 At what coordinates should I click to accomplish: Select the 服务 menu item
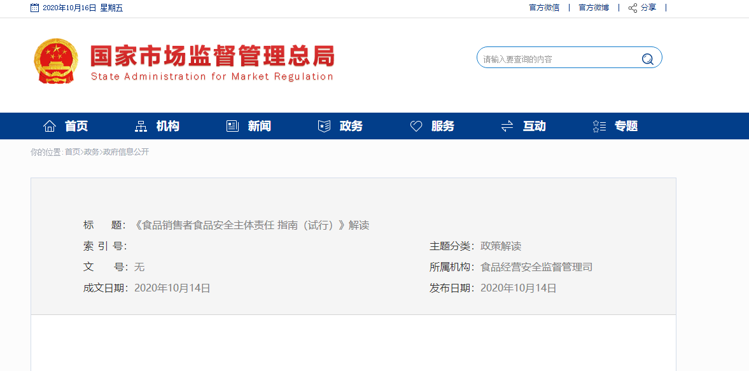[x=443, y=126]
